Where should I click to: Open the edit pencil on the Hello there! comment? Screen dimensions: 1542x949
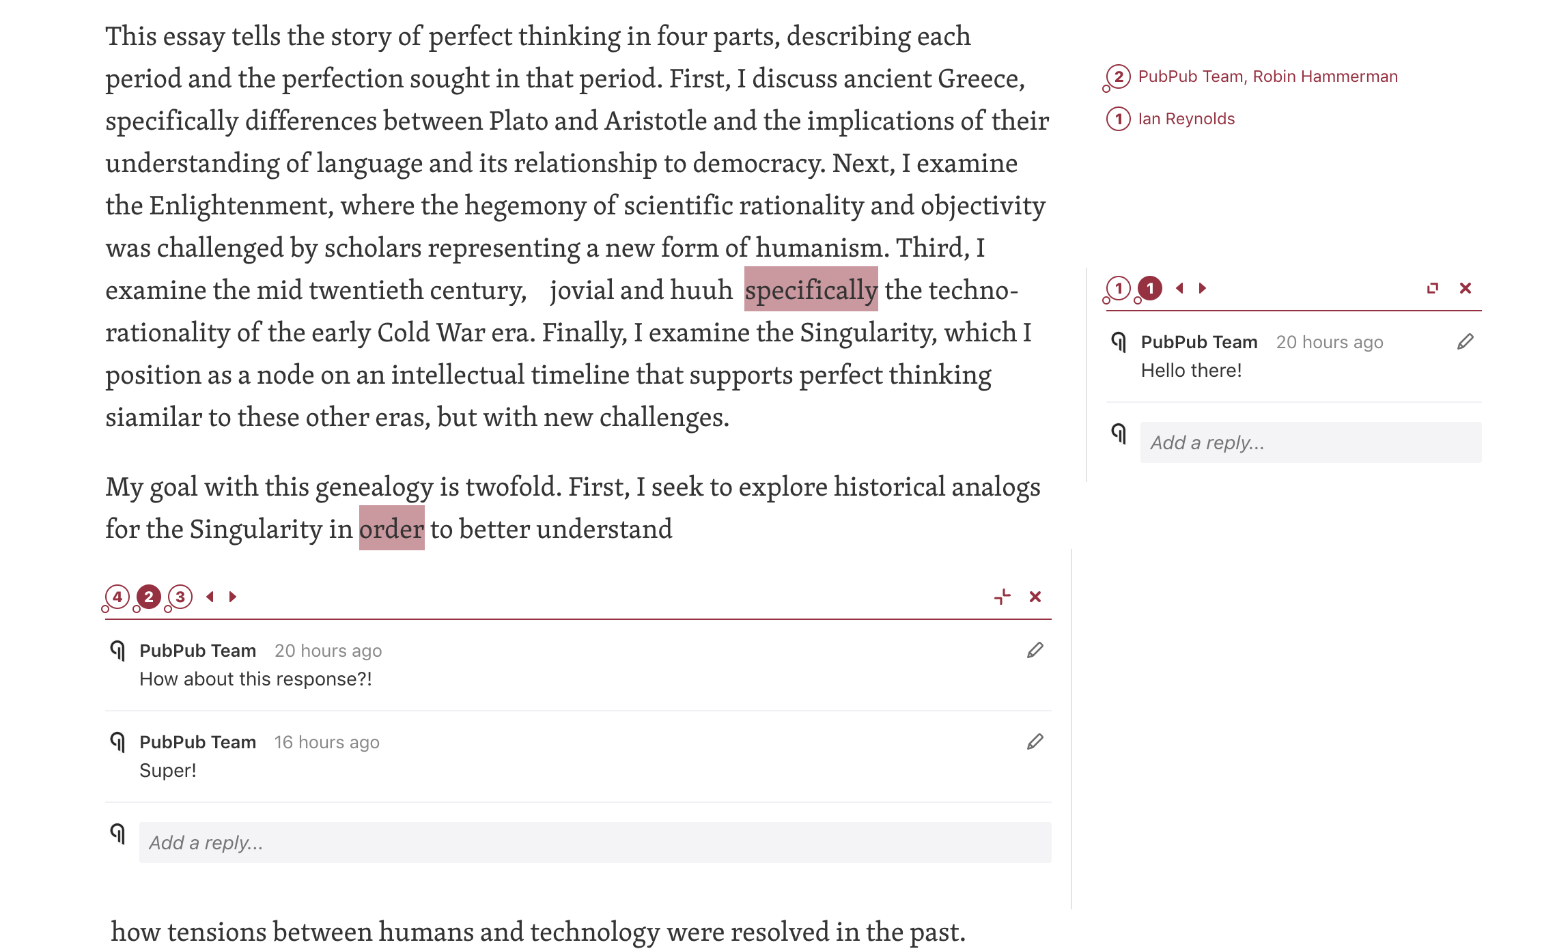1466,342
